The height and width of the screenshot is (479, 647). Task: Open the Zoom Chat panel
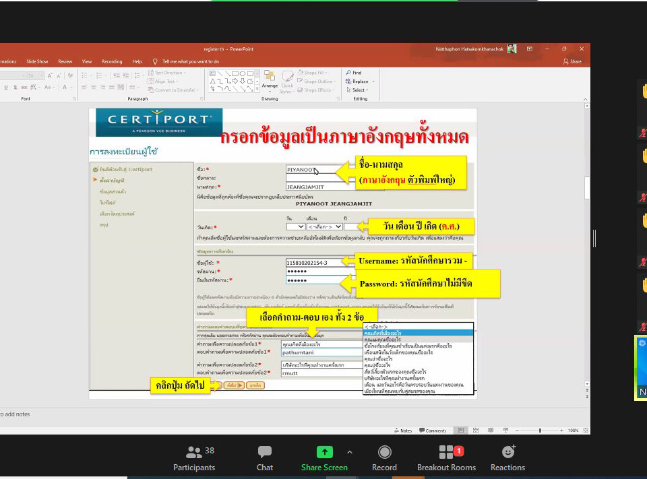(264, 458)
